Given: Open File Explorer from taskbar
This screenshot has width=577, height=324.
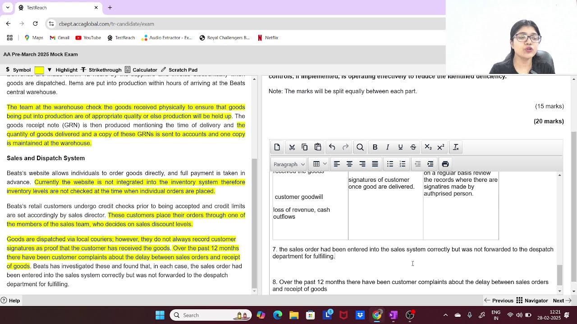Looking at the screenshot, I should [294, 315].
